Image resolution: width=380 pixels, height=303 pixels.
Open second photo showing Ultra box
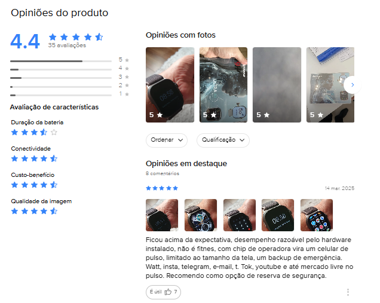point(223,85)
